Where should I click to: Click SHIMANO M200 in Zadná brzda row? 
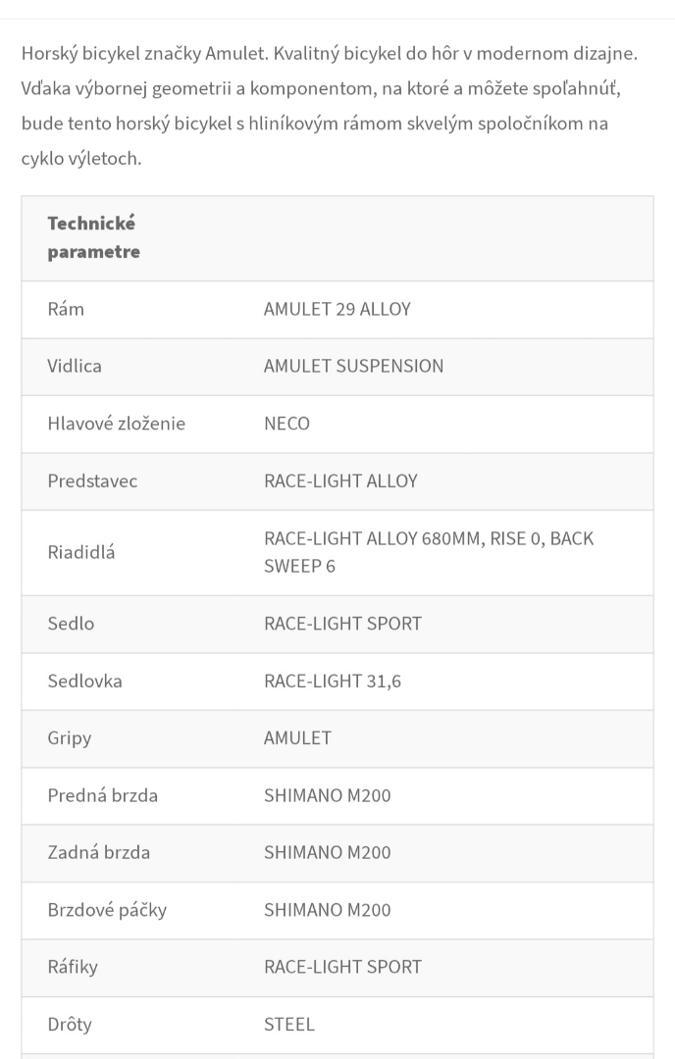327,852
